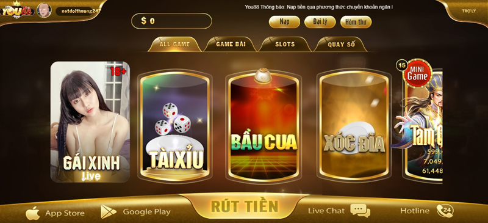The width and height of the screenshot is (488, 223).
Task: Click the YOU88 logo
Action: pyautogui.click(x=17, y=10)
